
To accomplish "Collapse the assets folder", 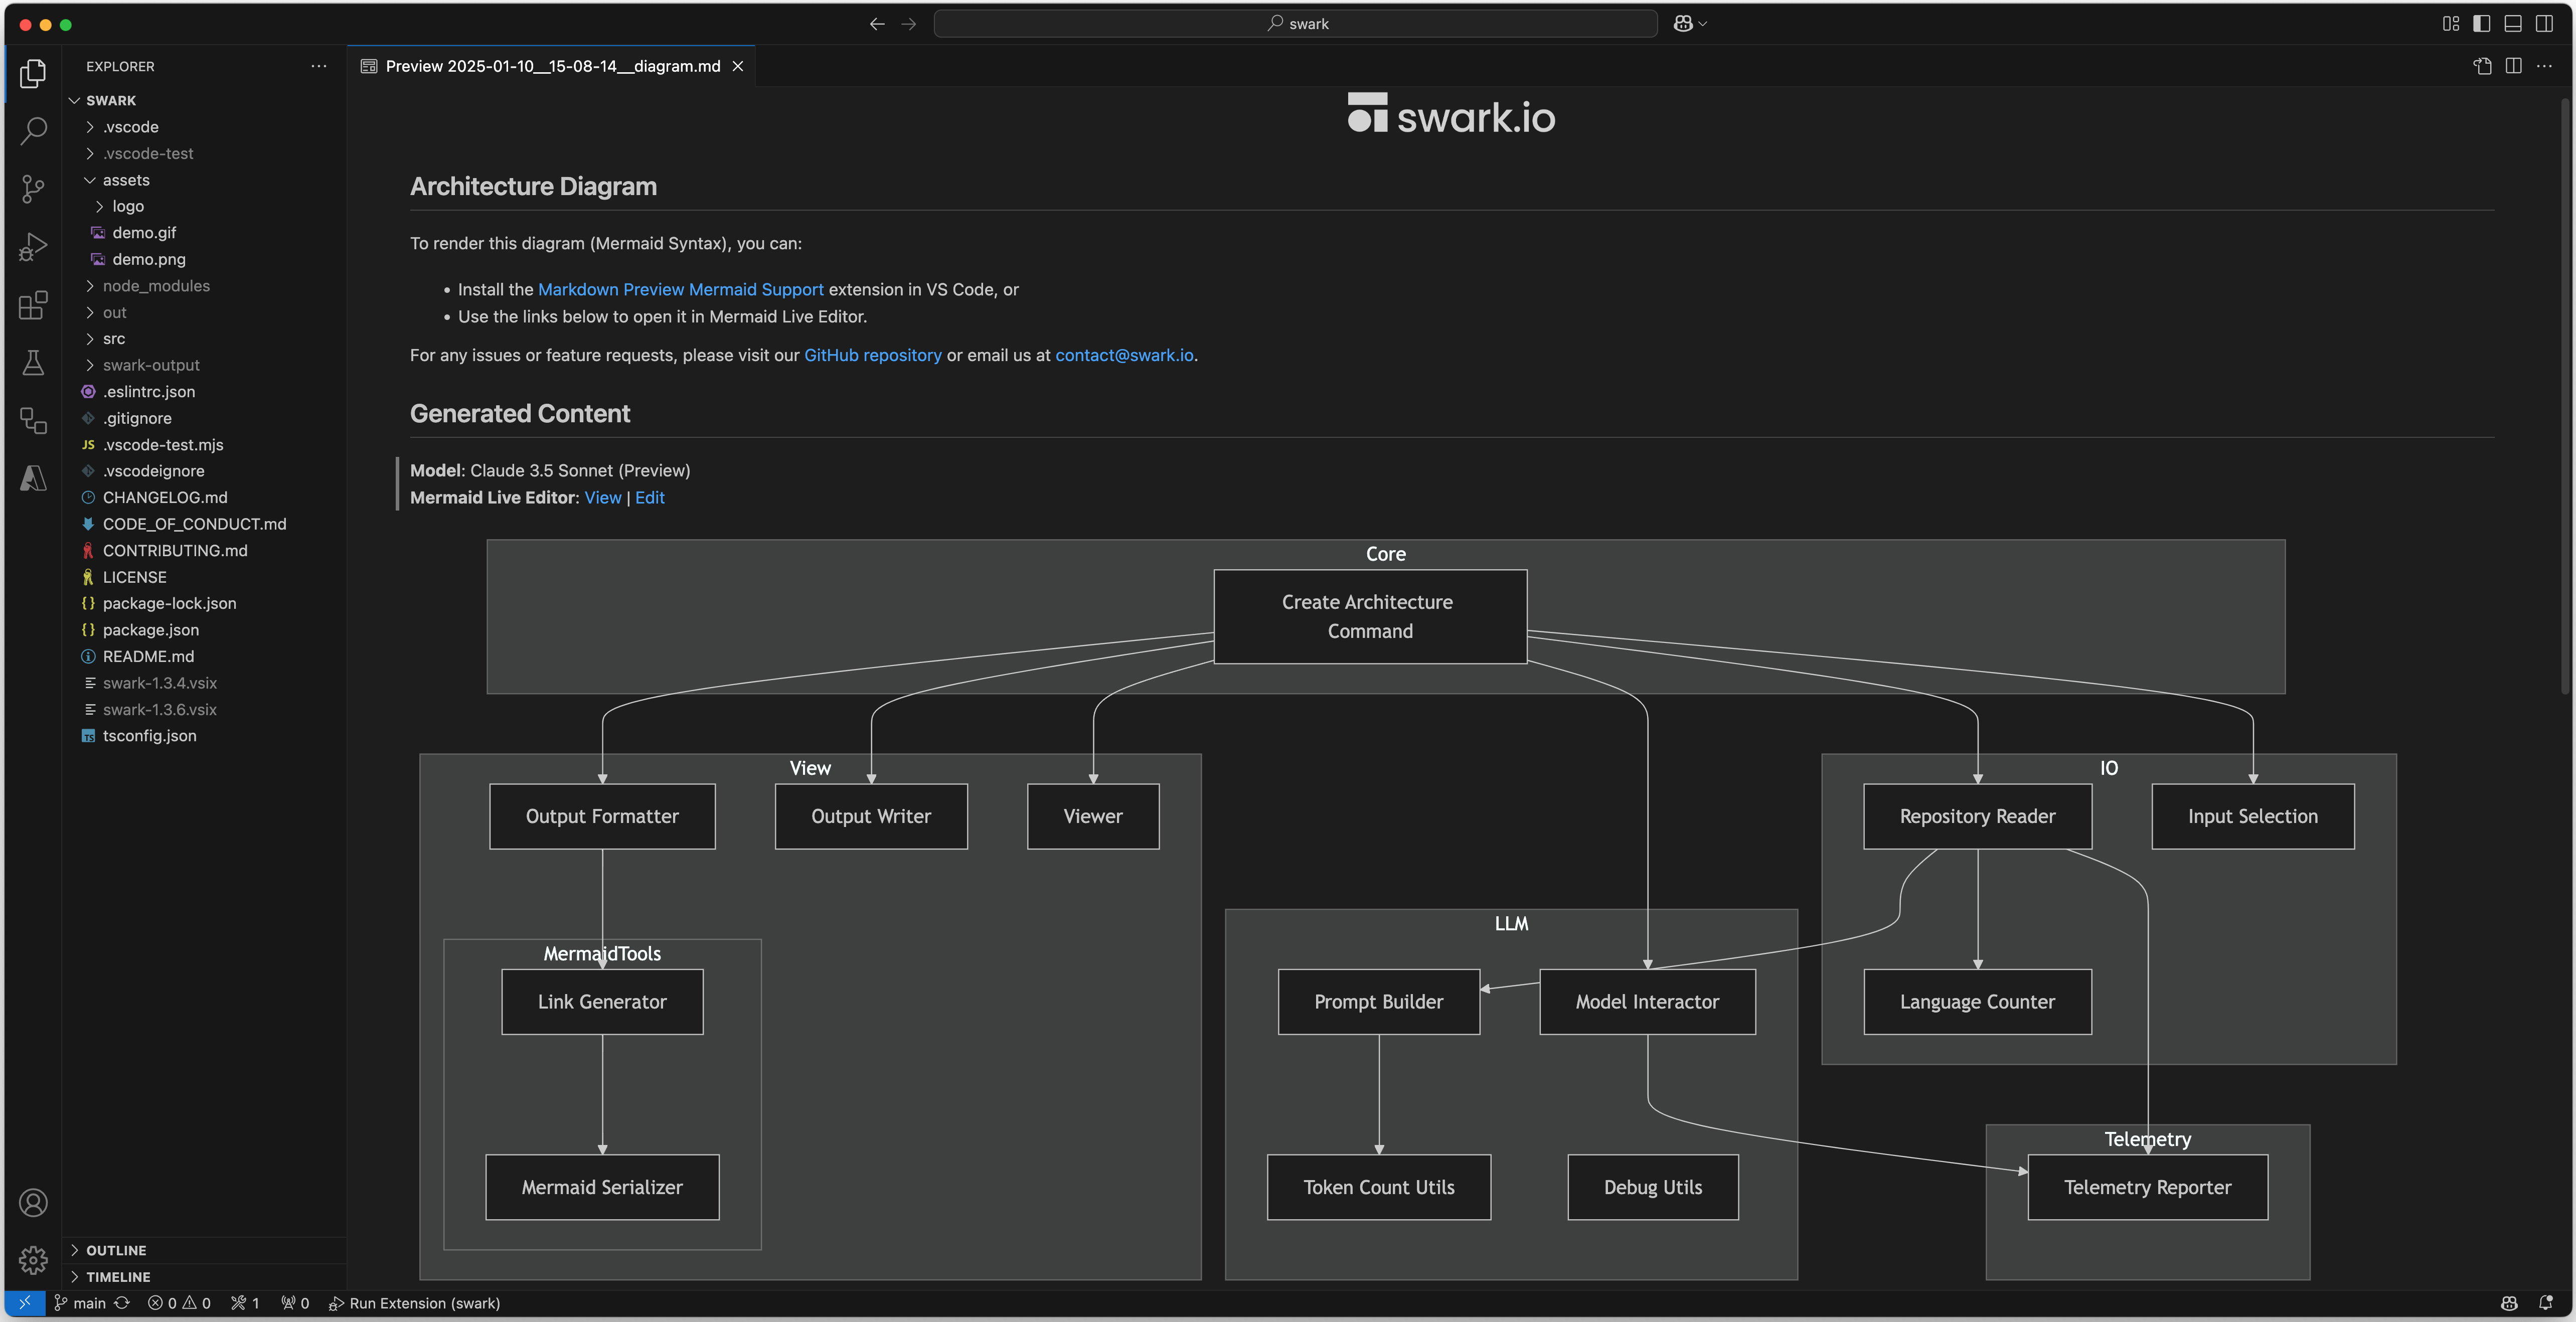I will click(x=204, y=180).
